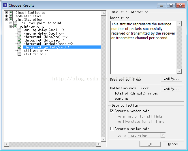Select the Global Statistics label
Image resolution: width=188 pixels, height=151 pixels.
click(x=30, y=13)
